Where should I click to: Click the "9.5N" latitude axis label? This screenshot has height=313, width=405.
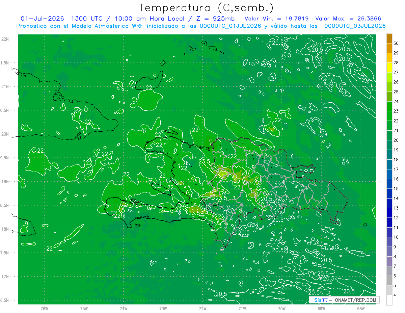5,158
